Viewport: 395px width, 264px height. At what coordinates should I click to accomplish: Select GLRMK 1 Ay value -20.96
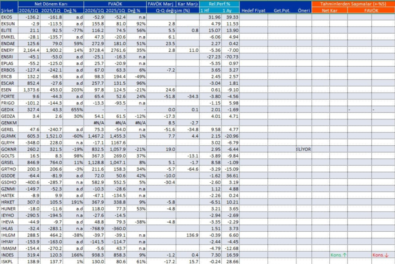point(231,136)
